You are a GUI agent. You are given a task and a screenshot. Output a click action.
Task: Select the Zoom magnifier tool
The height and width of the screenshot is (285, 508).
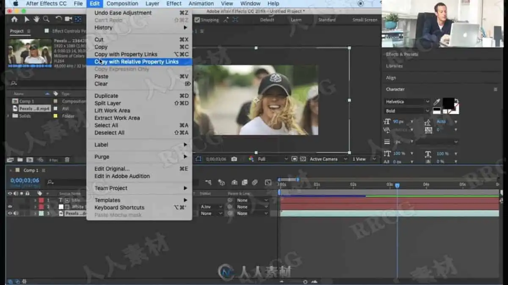pos(46,19)
